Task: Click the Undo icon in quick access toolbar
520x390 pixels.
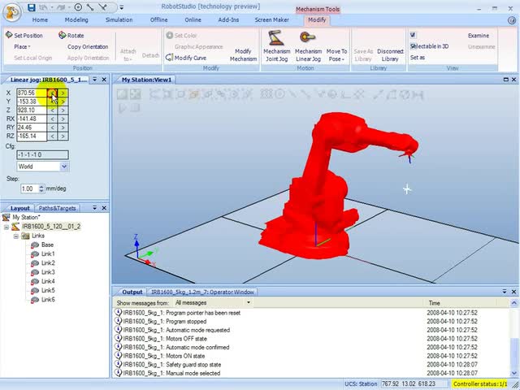Action: tap(43, 7)
